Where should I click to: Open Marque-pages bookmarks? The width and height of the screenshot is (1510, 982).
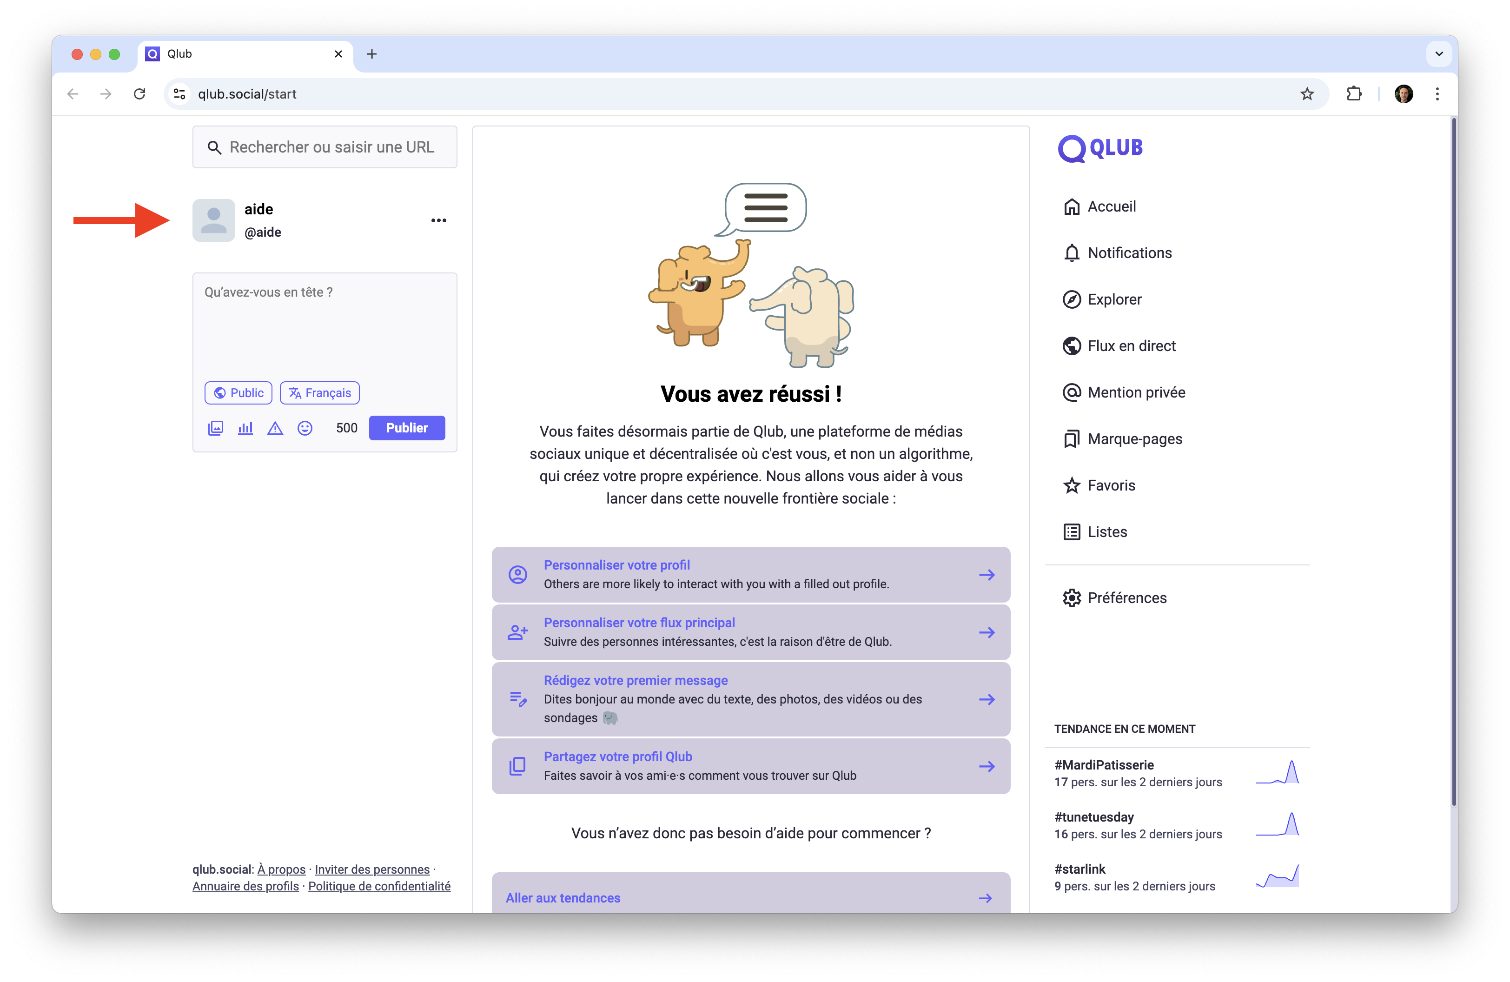(1122, 439)
